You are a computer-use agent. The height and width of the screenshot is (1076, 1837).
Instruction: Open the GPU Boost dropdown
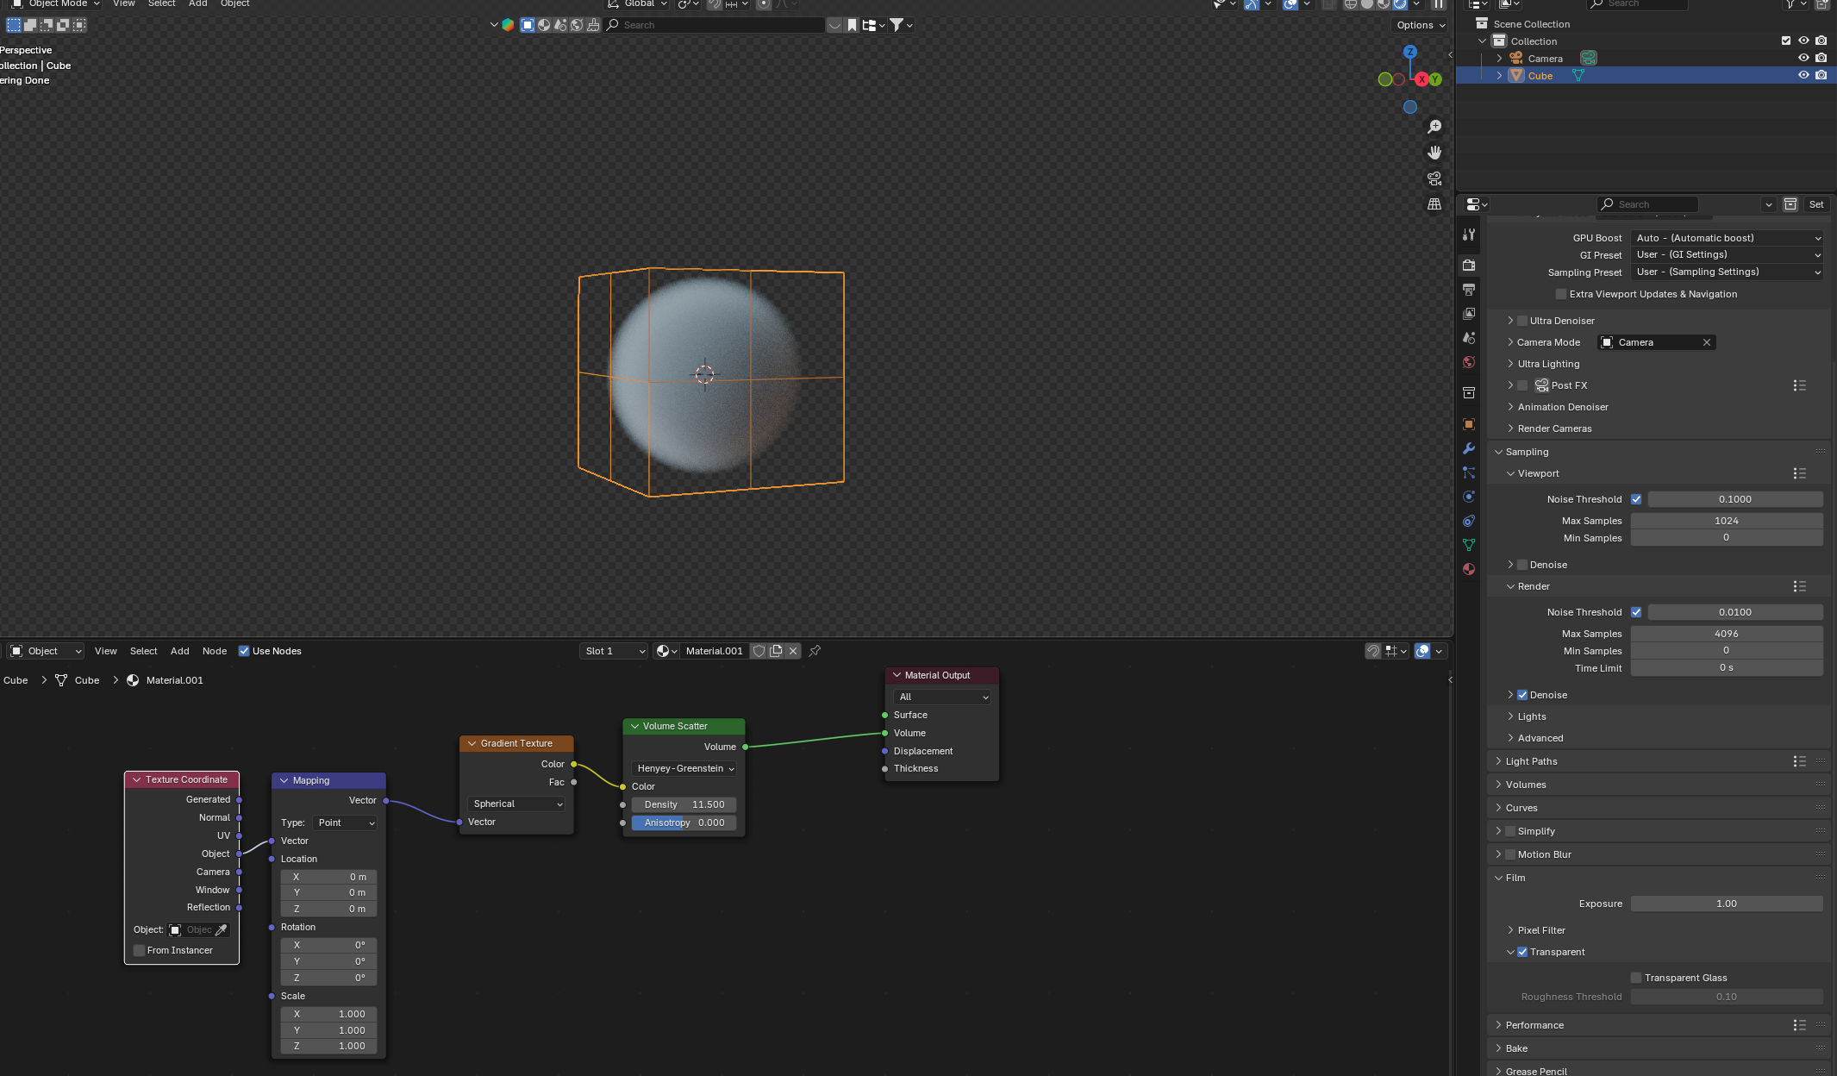coord(1728,238)
